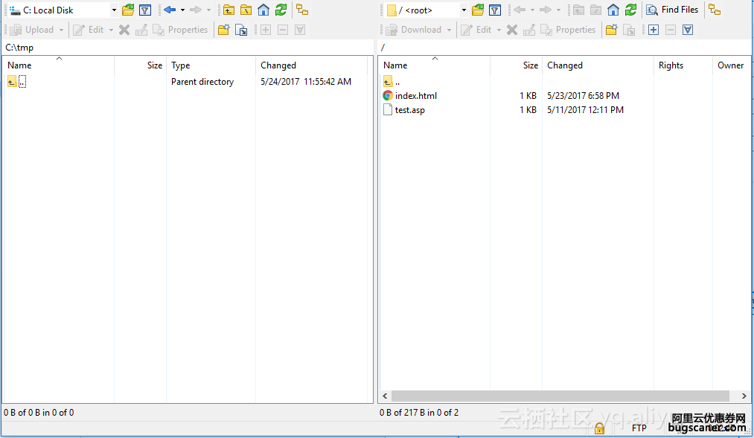This screenshot has height=438, width=754.
Task: Go to remote home directory
Action: 613,10
